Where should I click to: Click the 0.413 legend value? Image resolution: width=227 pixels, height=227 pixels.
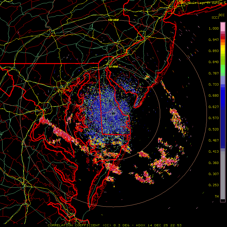pos(214,152)
